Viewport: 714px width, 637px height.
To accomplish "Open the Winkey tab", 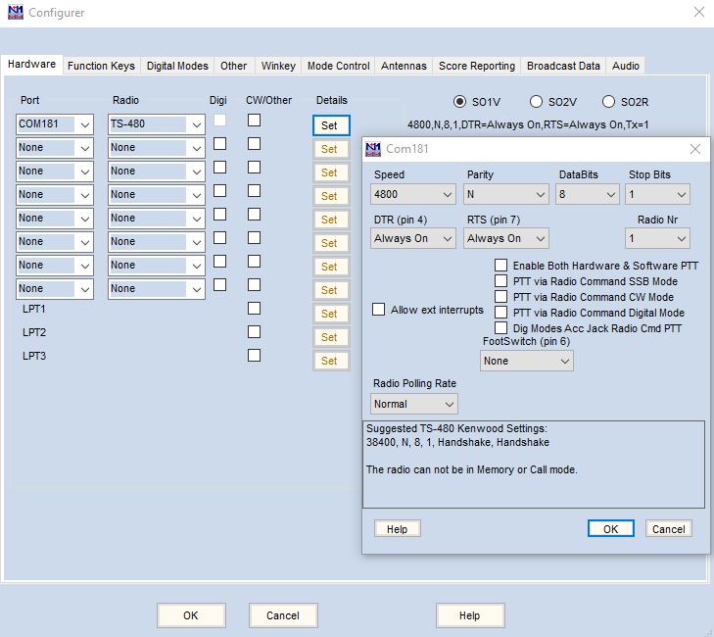I will point(278,66).
